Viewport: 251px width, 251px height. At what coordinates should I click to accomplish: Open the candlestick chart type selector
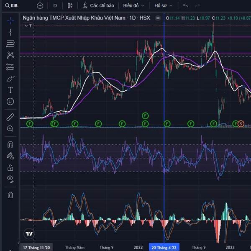70,6
